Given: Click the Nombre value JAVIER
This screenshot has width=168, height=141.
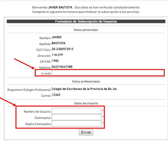Looking at the screenshot, I should click(57, 37).
